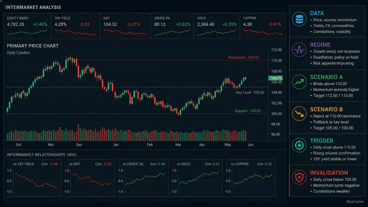The image size is (368, 207).
Task: Open the CRUDE OIL ticker sparkline
Action: (172, 33)
